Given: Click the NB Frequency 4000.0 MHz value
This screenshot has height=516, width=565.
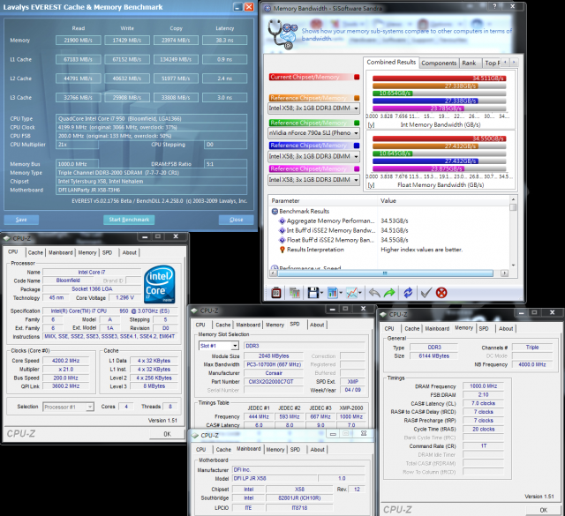Looking at the screenshot, I should (x=531, y=365).
